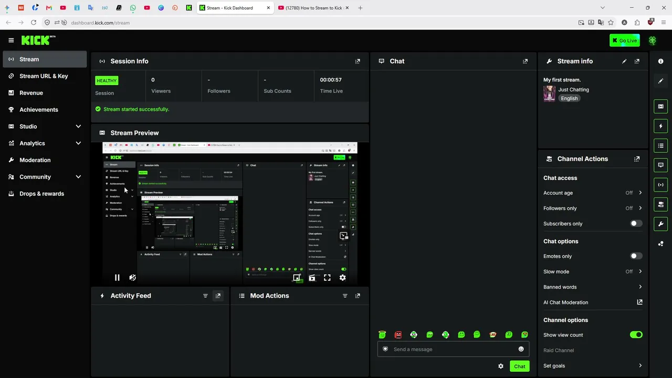Screen dimensions: 672x378
Task: Toggle the Chat widget sidebar icon
Action: (661, 165)
